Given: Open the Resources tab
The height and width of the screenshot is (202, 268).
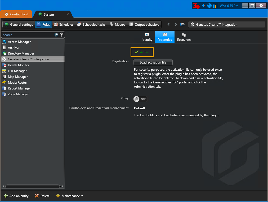Looking at the screenshot, I should click(x=184, y=37).
